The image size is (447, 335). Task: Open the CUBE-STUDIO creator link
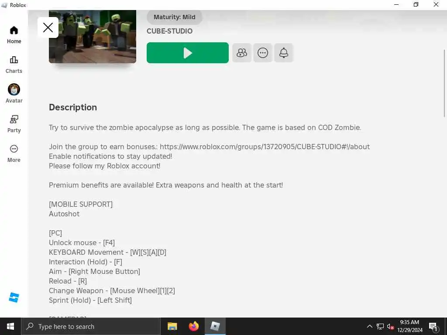point(170,31)
